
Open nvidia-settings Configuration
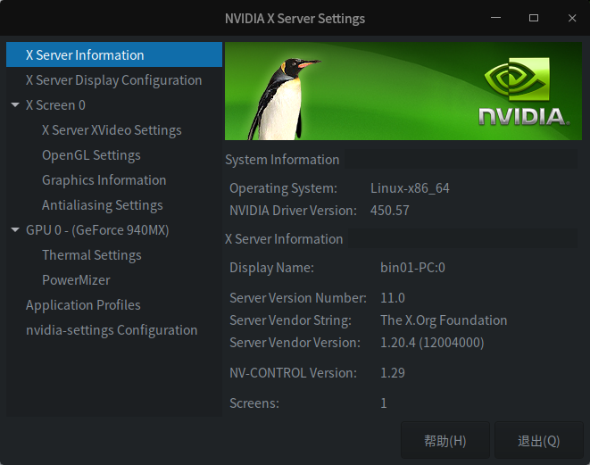pyautogui.click(x=112, y=330)
